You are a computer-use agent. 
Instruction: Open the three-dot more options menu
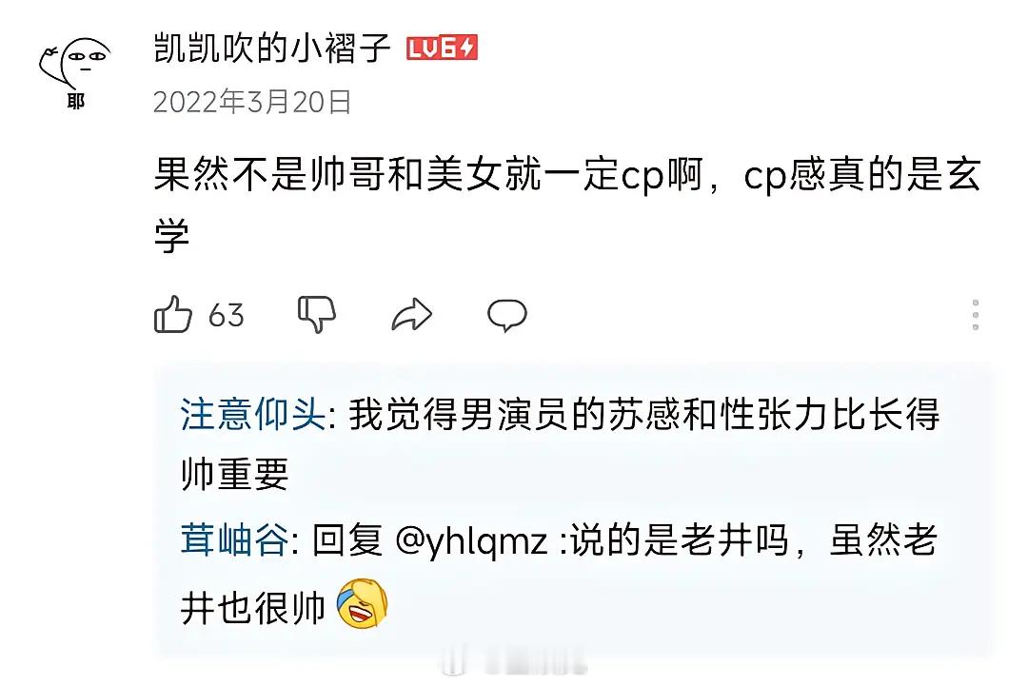976,315
